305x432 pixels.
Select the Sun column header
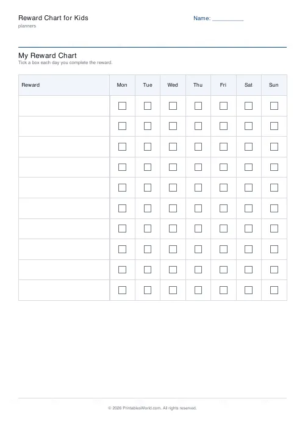point(274,85)
